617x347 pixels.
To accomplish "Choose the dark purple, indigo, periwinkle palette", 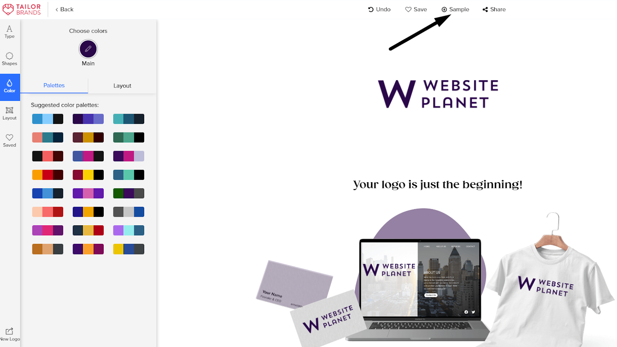I will [88, 119].
